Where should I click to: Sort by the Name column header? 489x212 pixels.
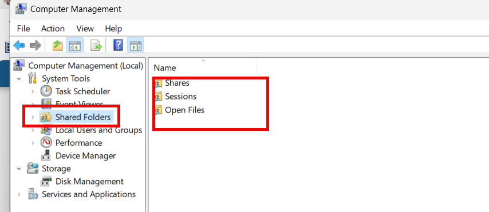tap(203, 67)
